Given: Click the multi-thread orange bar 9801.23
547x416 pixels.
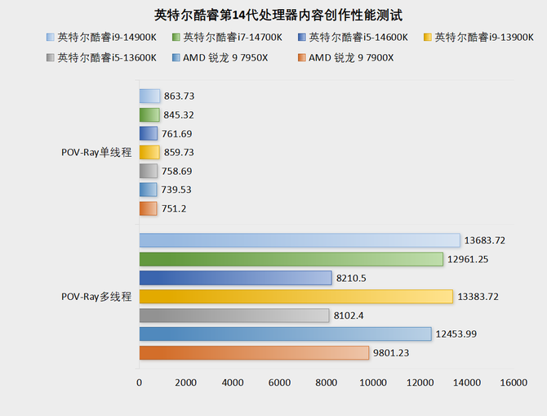Looking at the screenshot, I should pos(254,353).
